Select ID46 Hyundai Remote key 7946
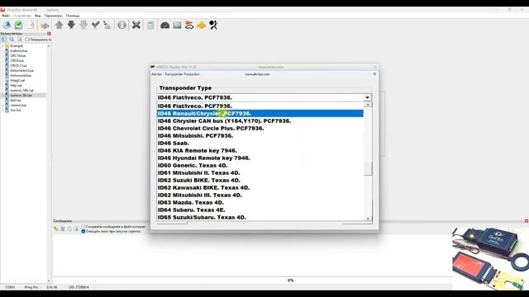529x297 pixels. pos(260,158)
